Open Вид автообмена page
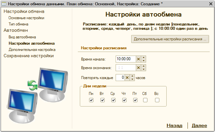The image size is (215, 132). 22,37
